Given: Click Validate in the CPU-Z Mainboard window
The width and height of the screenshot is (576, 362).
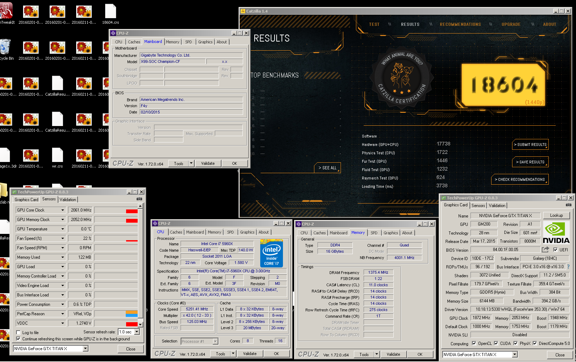Looking at the screenshot, I should [208, 163].
